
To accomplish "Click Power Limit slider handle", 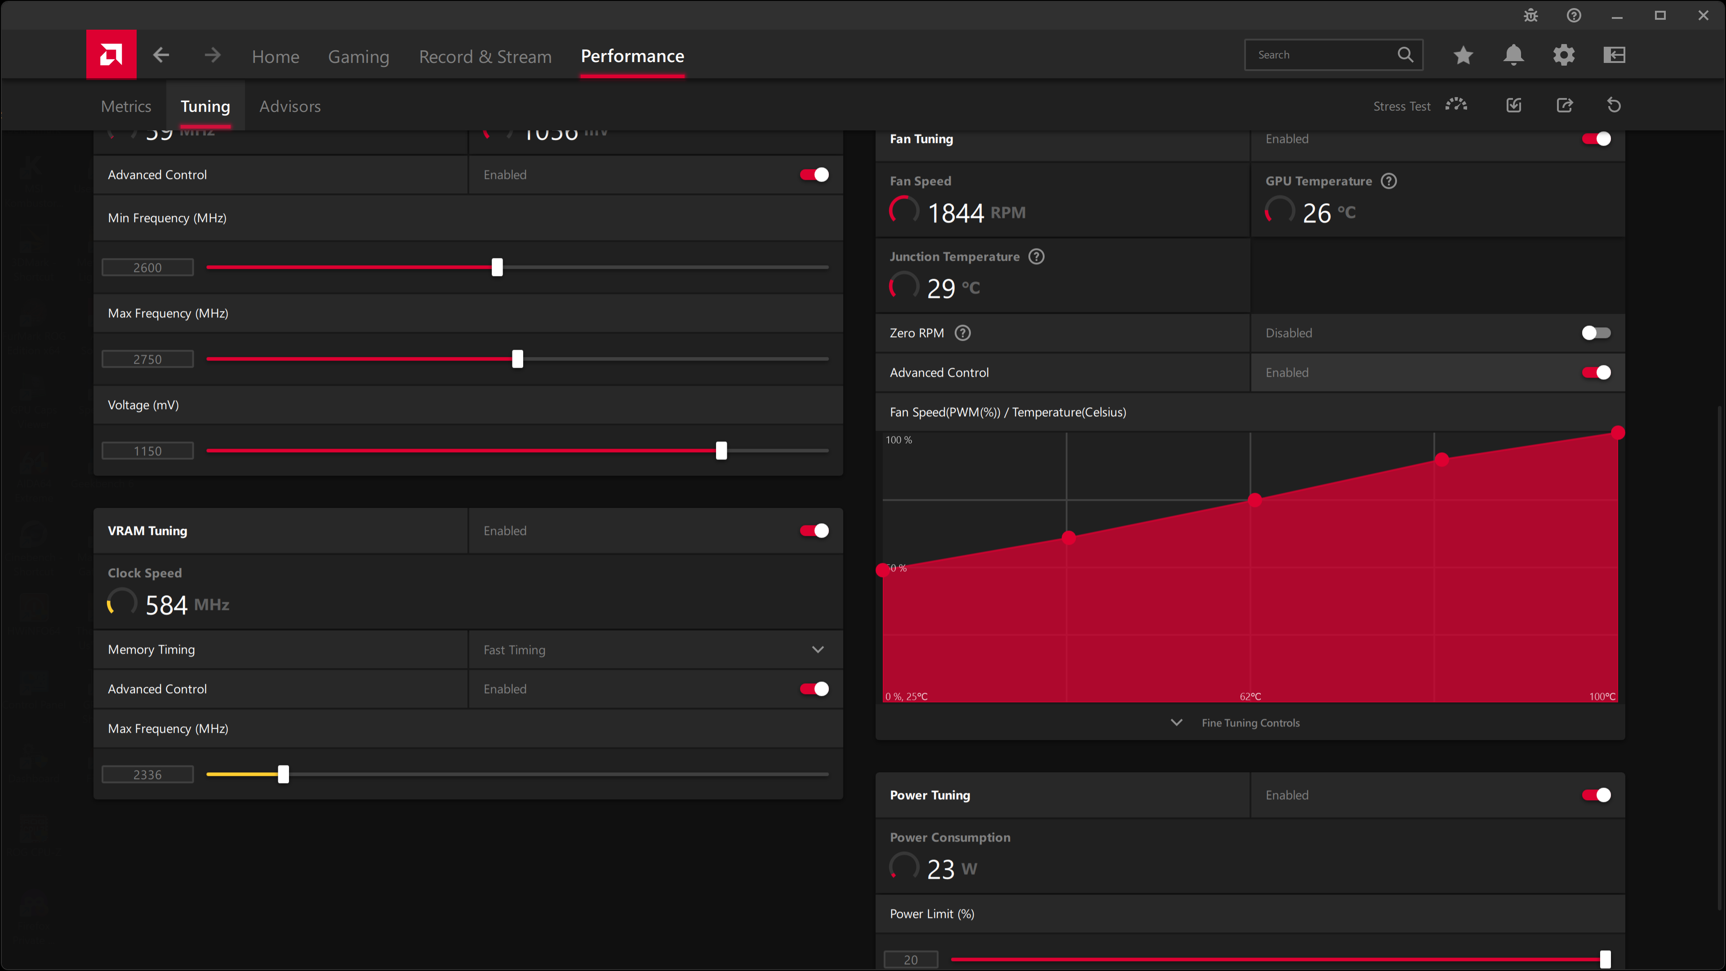I will point(1606,960).
